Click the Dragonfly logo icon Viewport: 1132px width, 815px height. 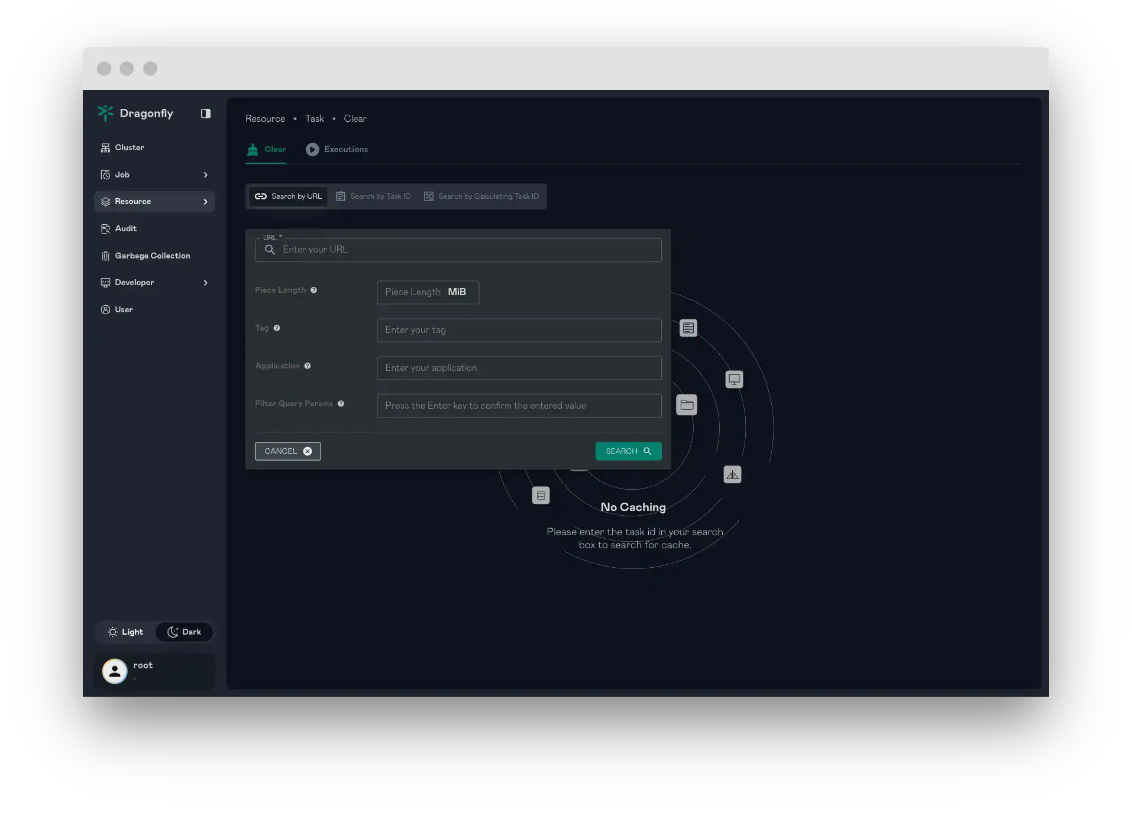tap(106, 113)
